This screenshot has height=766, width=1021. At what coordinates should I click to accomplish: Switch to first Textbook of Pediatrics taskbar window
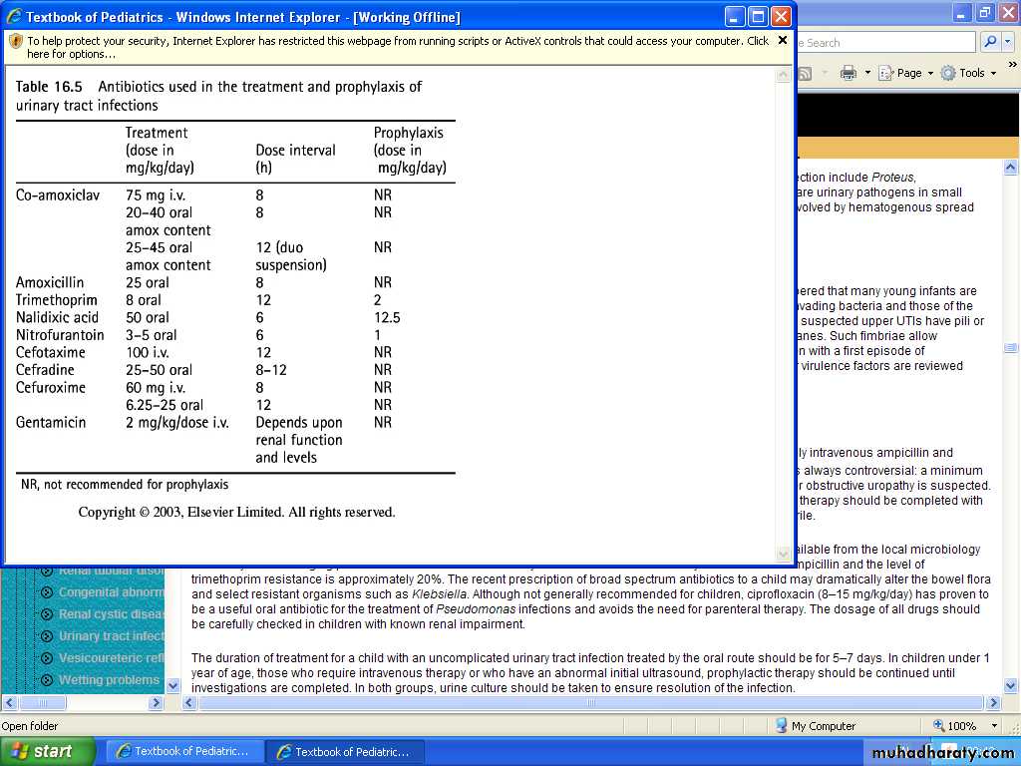click(x=185, y=751)
